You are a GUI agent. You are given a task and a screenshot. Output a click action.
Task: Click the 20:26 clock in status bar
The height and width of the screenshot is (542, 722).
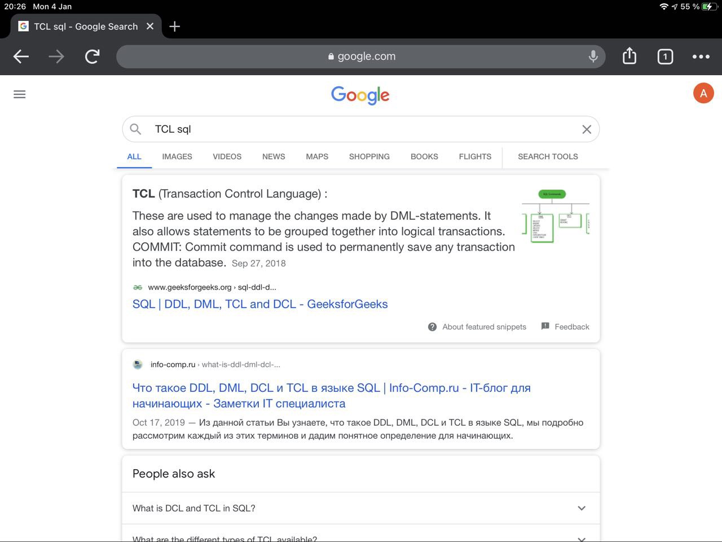coord(15,6)
